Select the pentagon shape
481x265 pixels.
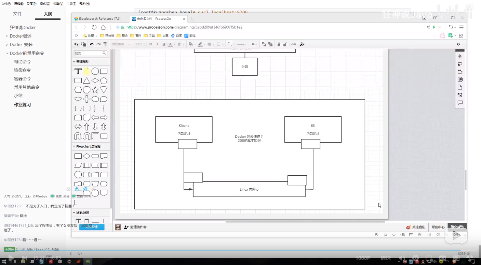(104, 81)
